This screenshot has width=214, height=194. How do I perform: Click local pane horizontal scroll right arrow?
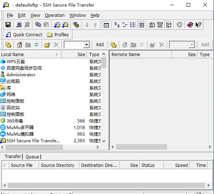97,147
